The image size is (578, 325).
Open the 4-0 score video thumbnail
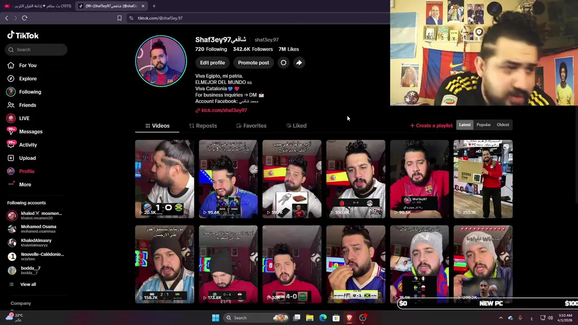[292, 265]
